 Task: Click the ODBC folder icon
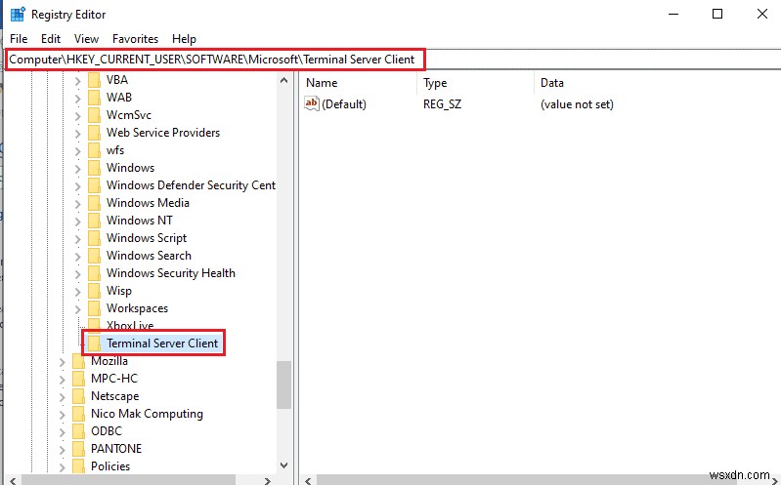point(79,430)
